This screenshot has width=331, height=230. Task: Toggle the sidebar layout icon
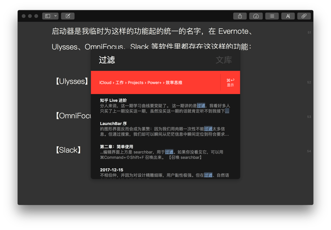coord(48,16)
